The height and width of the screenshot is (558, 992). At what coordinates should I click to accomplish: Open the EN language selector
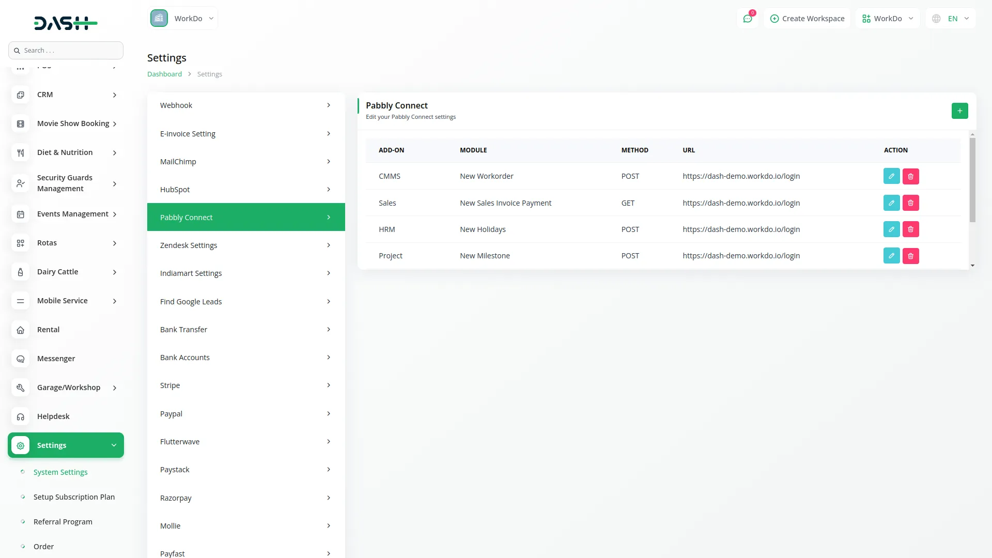click(x=950, y=18)
